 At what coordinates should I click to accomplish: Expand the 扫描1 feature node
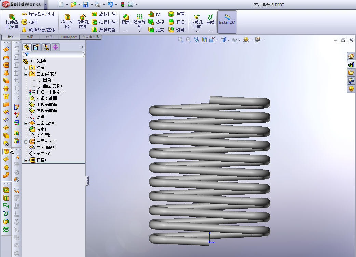tap(26, 160)
